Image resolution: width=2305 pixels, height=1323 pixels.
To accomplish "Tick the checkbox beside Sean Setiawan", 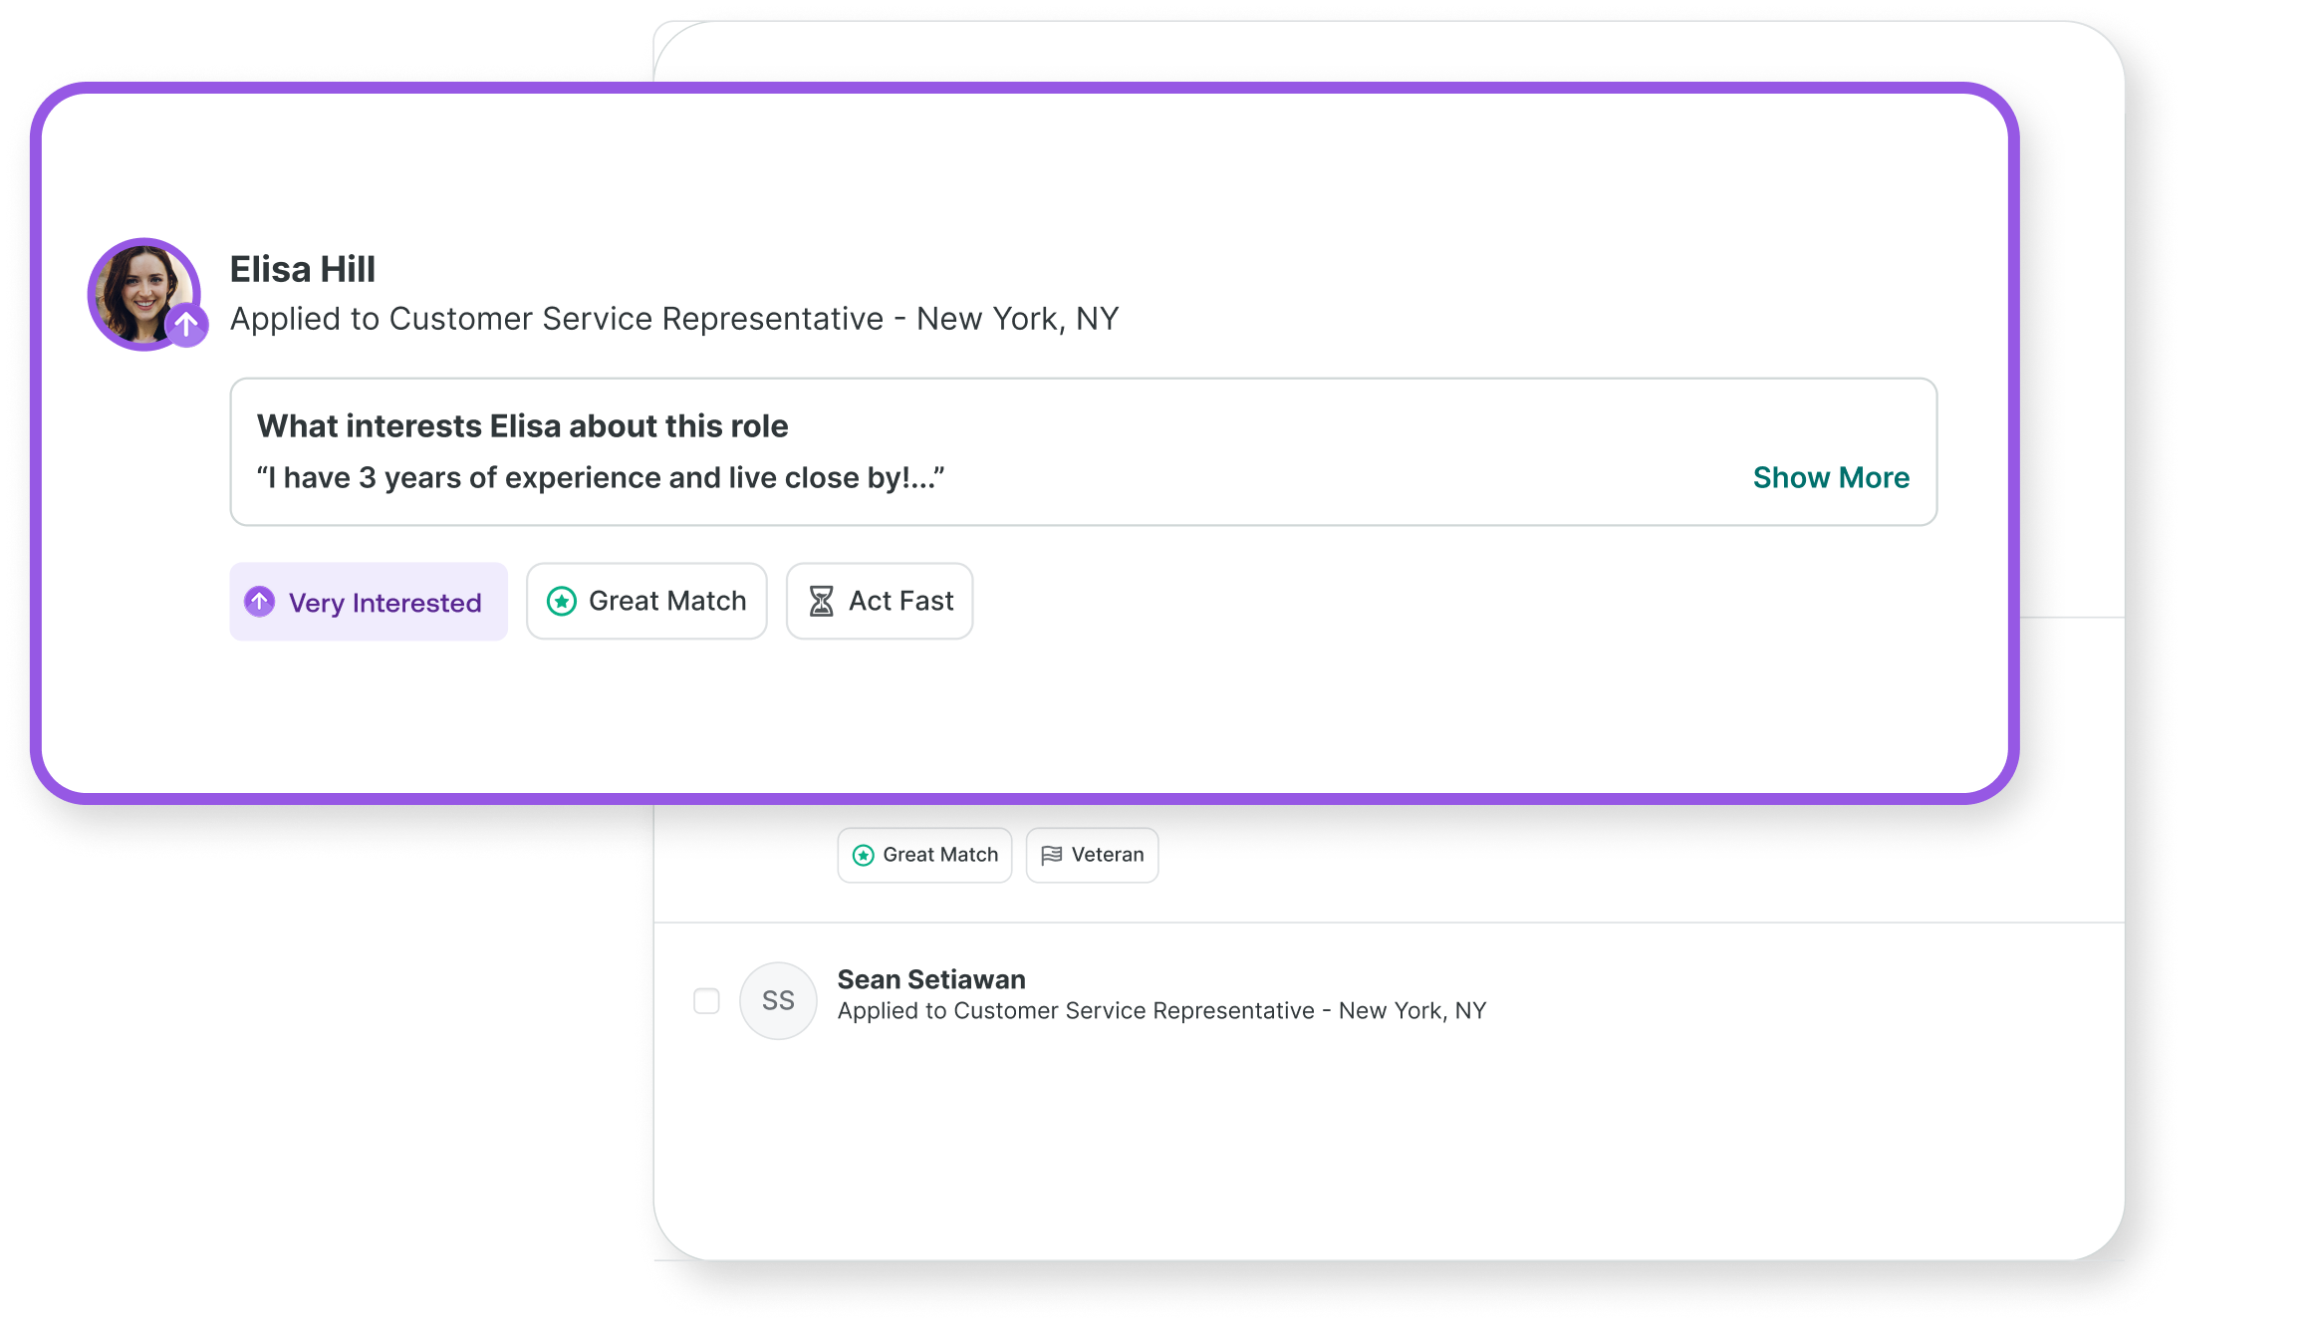I will (x=706, y=1000).
